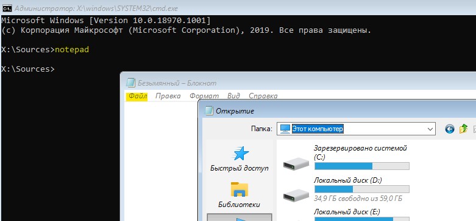Select the Зарезервировано системой (C:) drive icon
The image size is (476, 221).
[x=296, y=164]
